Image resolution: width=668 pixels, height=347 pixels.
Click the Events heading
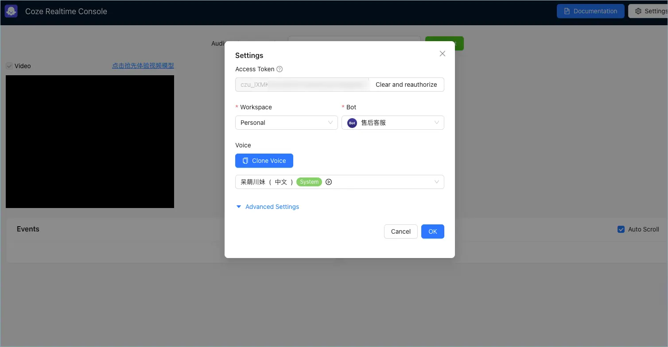(x=28, y=229)
